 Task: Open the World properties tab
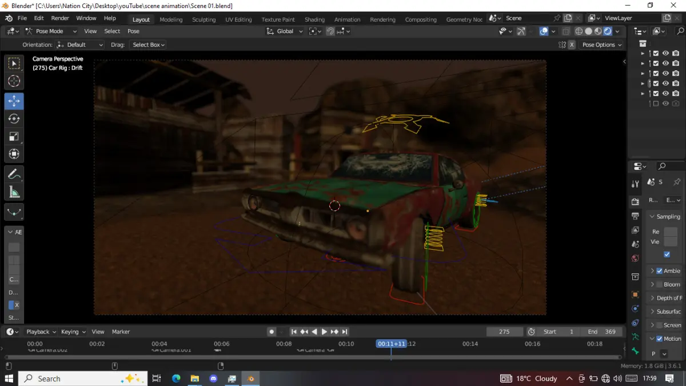pos(635,258)
